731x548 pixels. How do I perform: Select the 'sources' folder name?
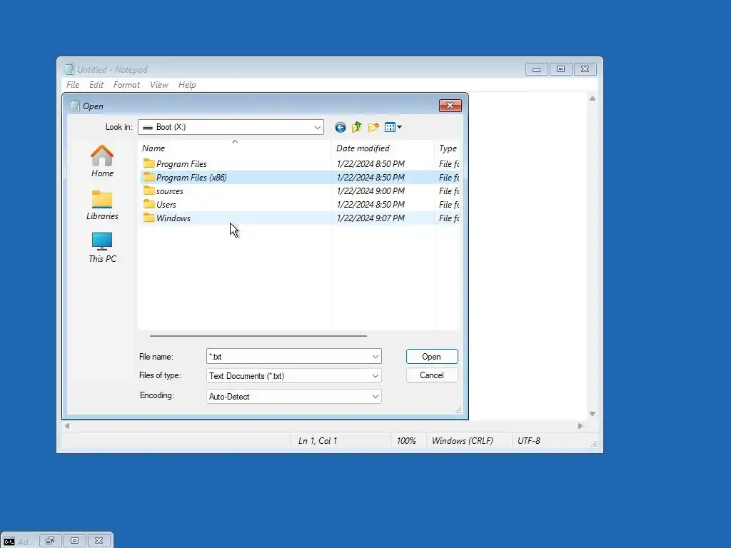click(170, 191)
